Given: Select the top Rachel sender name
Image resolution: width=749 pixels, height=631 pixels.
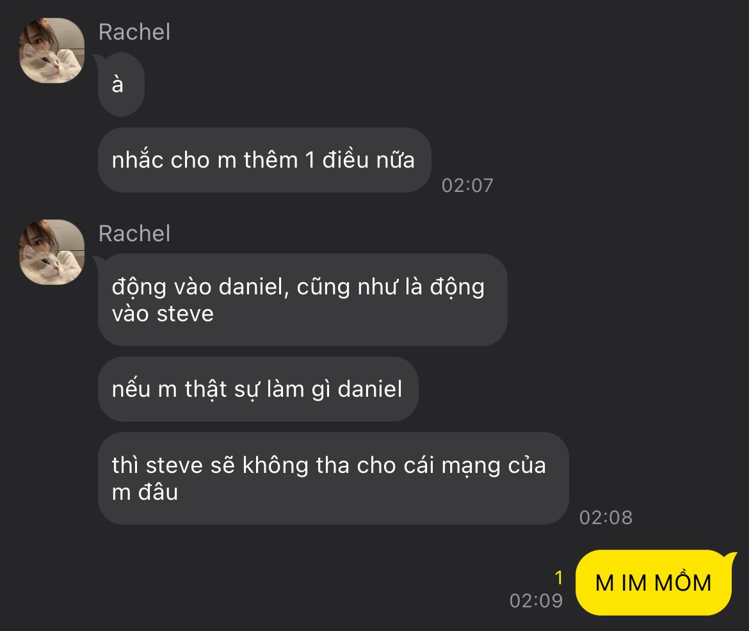Looking at the screenshot, I should (x=134, y=32).
